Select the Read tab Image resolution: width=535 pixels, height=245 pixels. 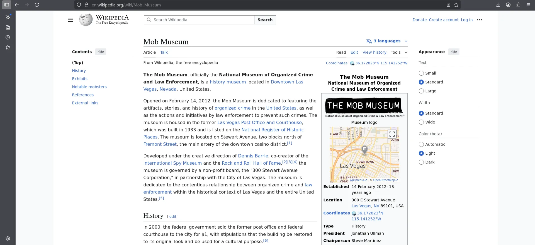pos(341,52)
